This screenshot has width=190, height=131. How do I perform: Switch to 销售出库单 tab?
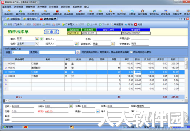(48, 19)
